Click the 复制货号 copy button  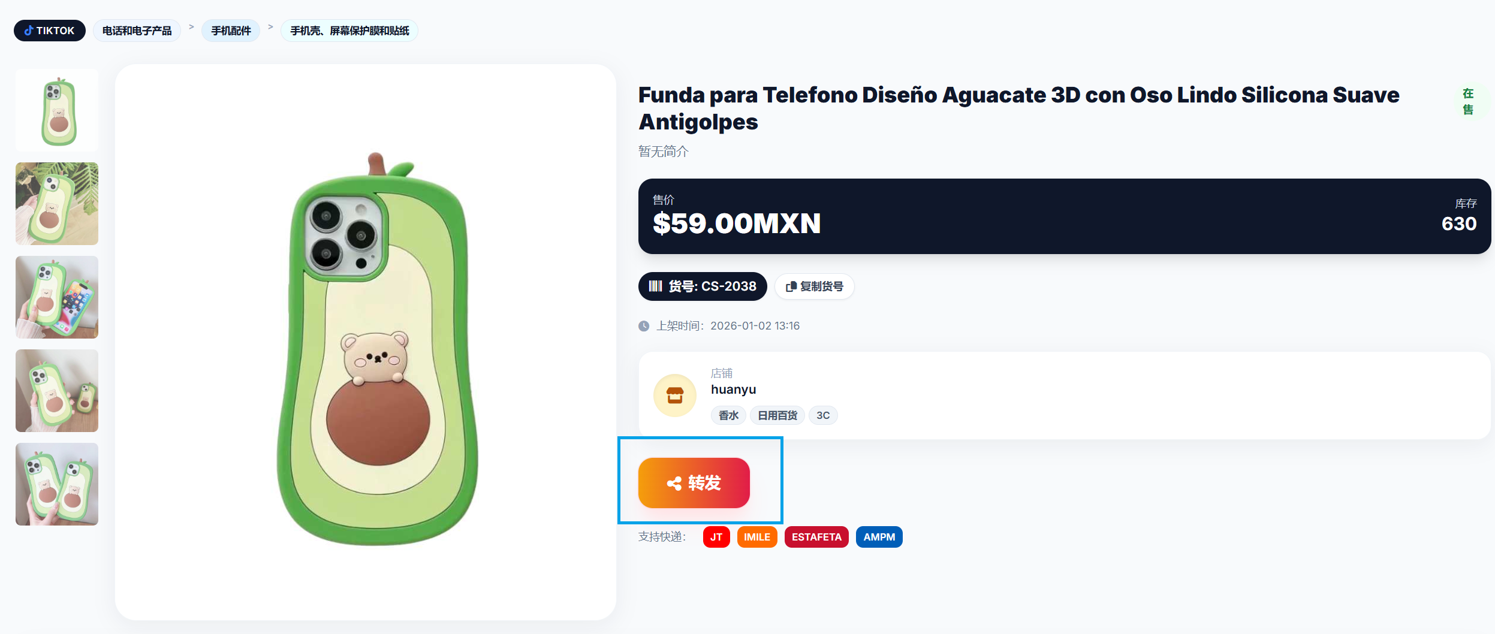pyautogui.click(x=815, y=286)
